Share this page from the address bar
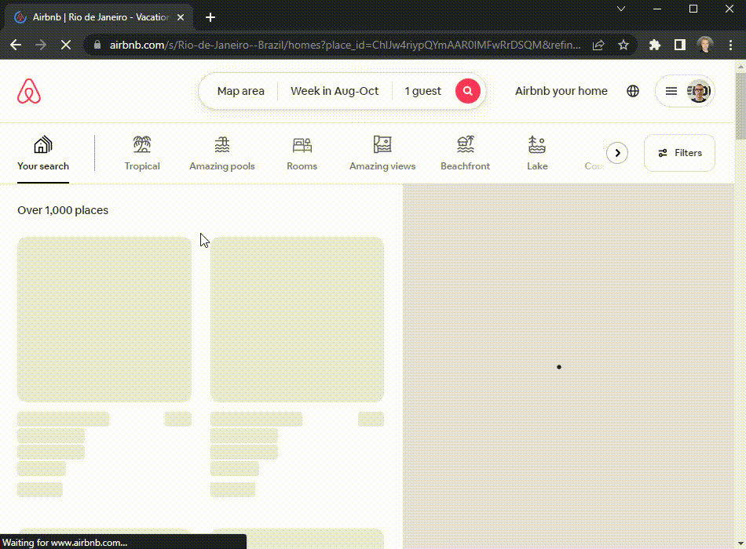 (598, 45)
